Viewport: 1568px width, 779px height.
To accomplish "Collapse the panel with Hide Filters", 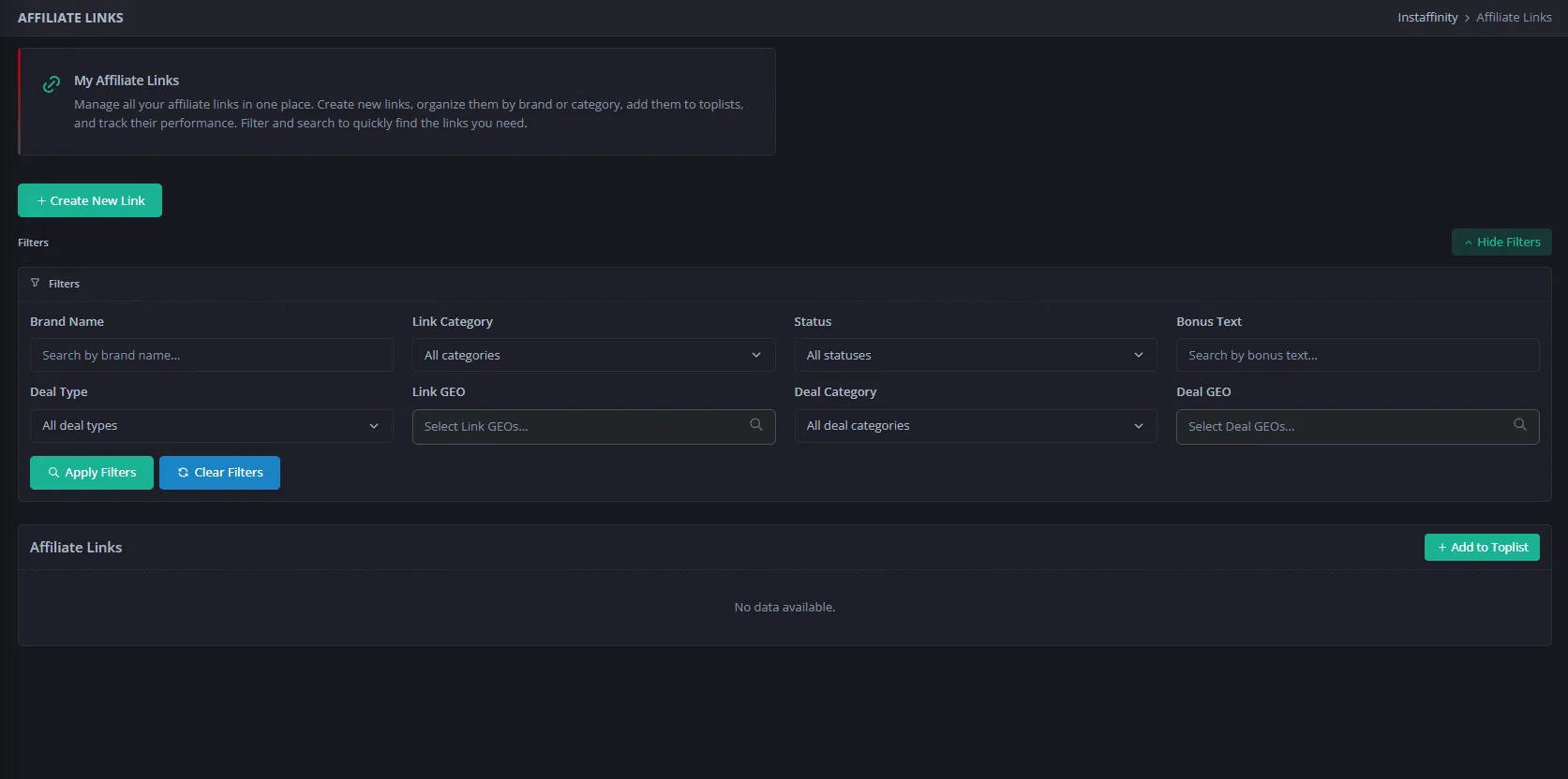I will coord(1501,243).
